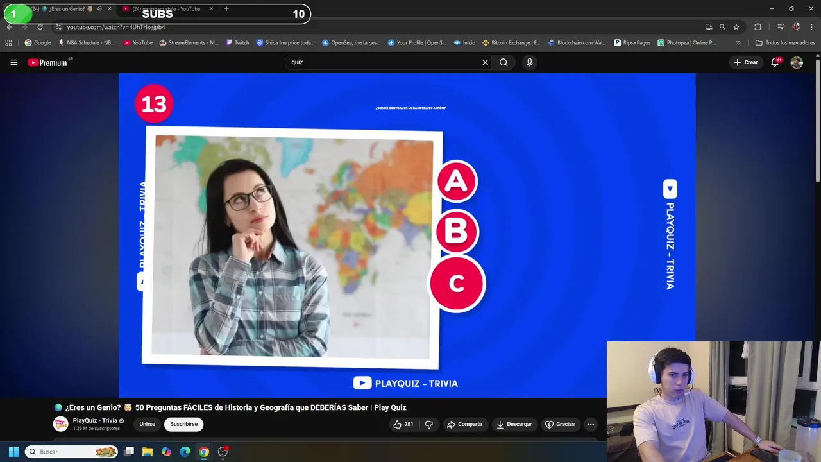821x462 pixels.
Task: Like the video with 281 likes
Action: (403, 424)
